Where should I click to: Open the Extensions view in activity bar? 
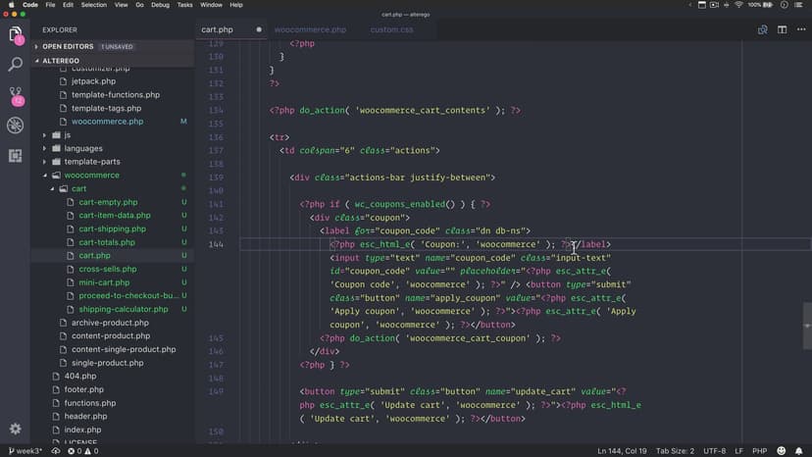15,155
